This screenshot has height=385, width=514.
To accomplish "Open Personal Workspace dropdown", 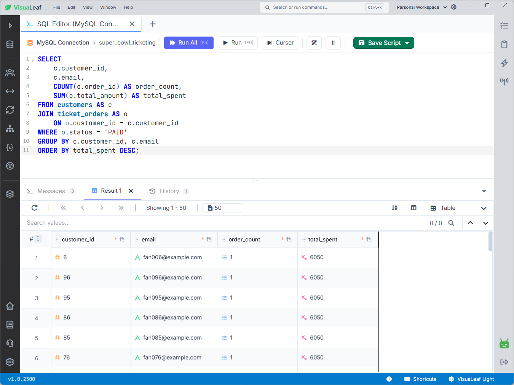I will pos(421,7).
